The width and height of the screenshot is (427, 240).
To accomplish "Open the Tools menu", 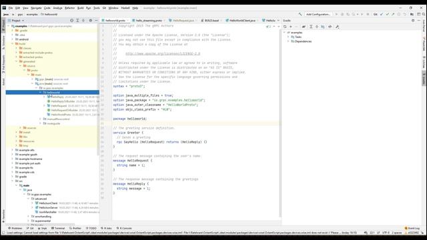I will click(96, 8).
